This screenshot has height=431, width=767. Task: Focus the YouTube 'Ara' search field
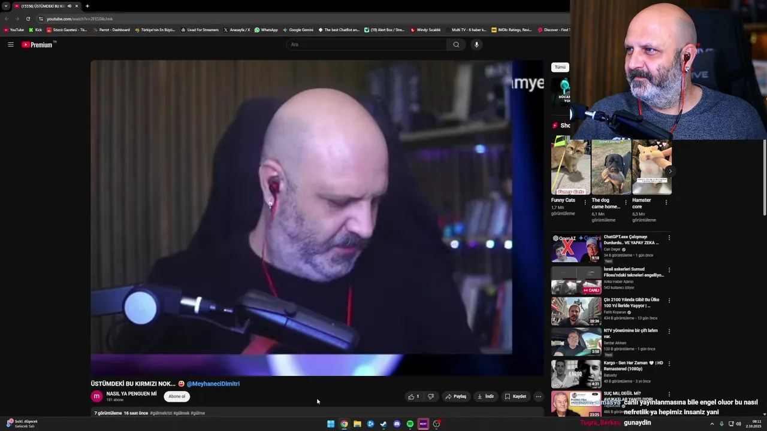pos(366,44)
